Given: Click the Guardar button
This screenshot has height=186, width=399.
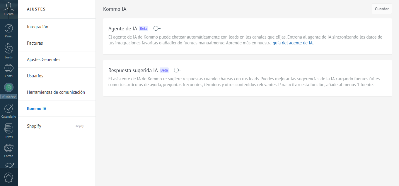Looking at the screenshot, I should 382,9.
